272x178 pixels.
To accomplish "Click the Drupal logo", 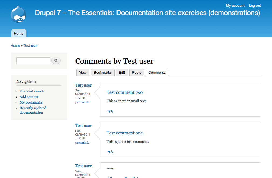I will pyautogui.click(x=18, y=14).
